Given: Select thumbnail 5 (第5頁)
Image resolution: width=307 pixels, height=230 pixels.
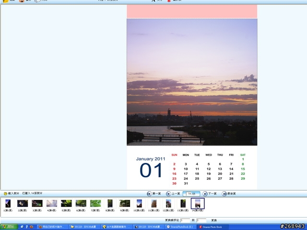Looking at the screenshot, I should pyautogui.click(x=66, y=203).
